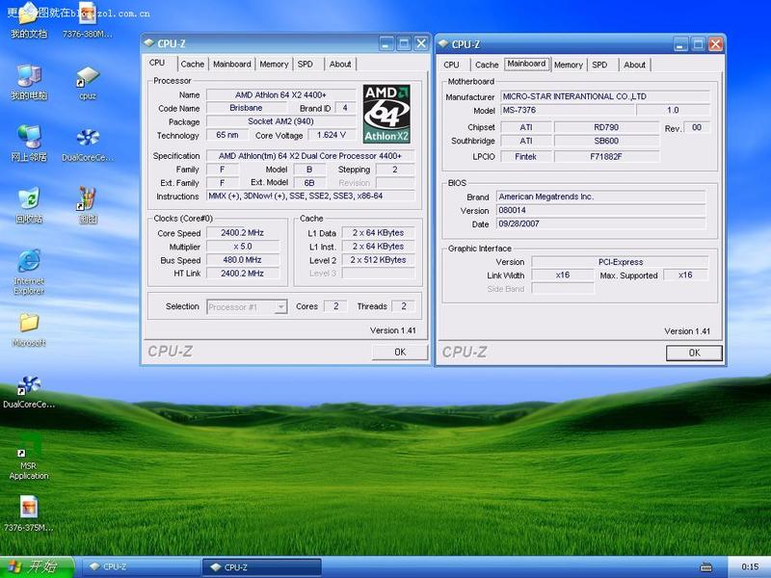The image size is (771, 578).
Task: Click the Name field AMD Athlon 64 X2 4400+
Action: pyautogui.click(x=280, y=94)
